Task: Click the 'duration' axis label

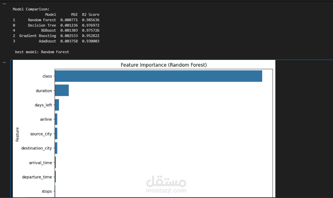Action: pyautogui.click(x=44, y=91)
